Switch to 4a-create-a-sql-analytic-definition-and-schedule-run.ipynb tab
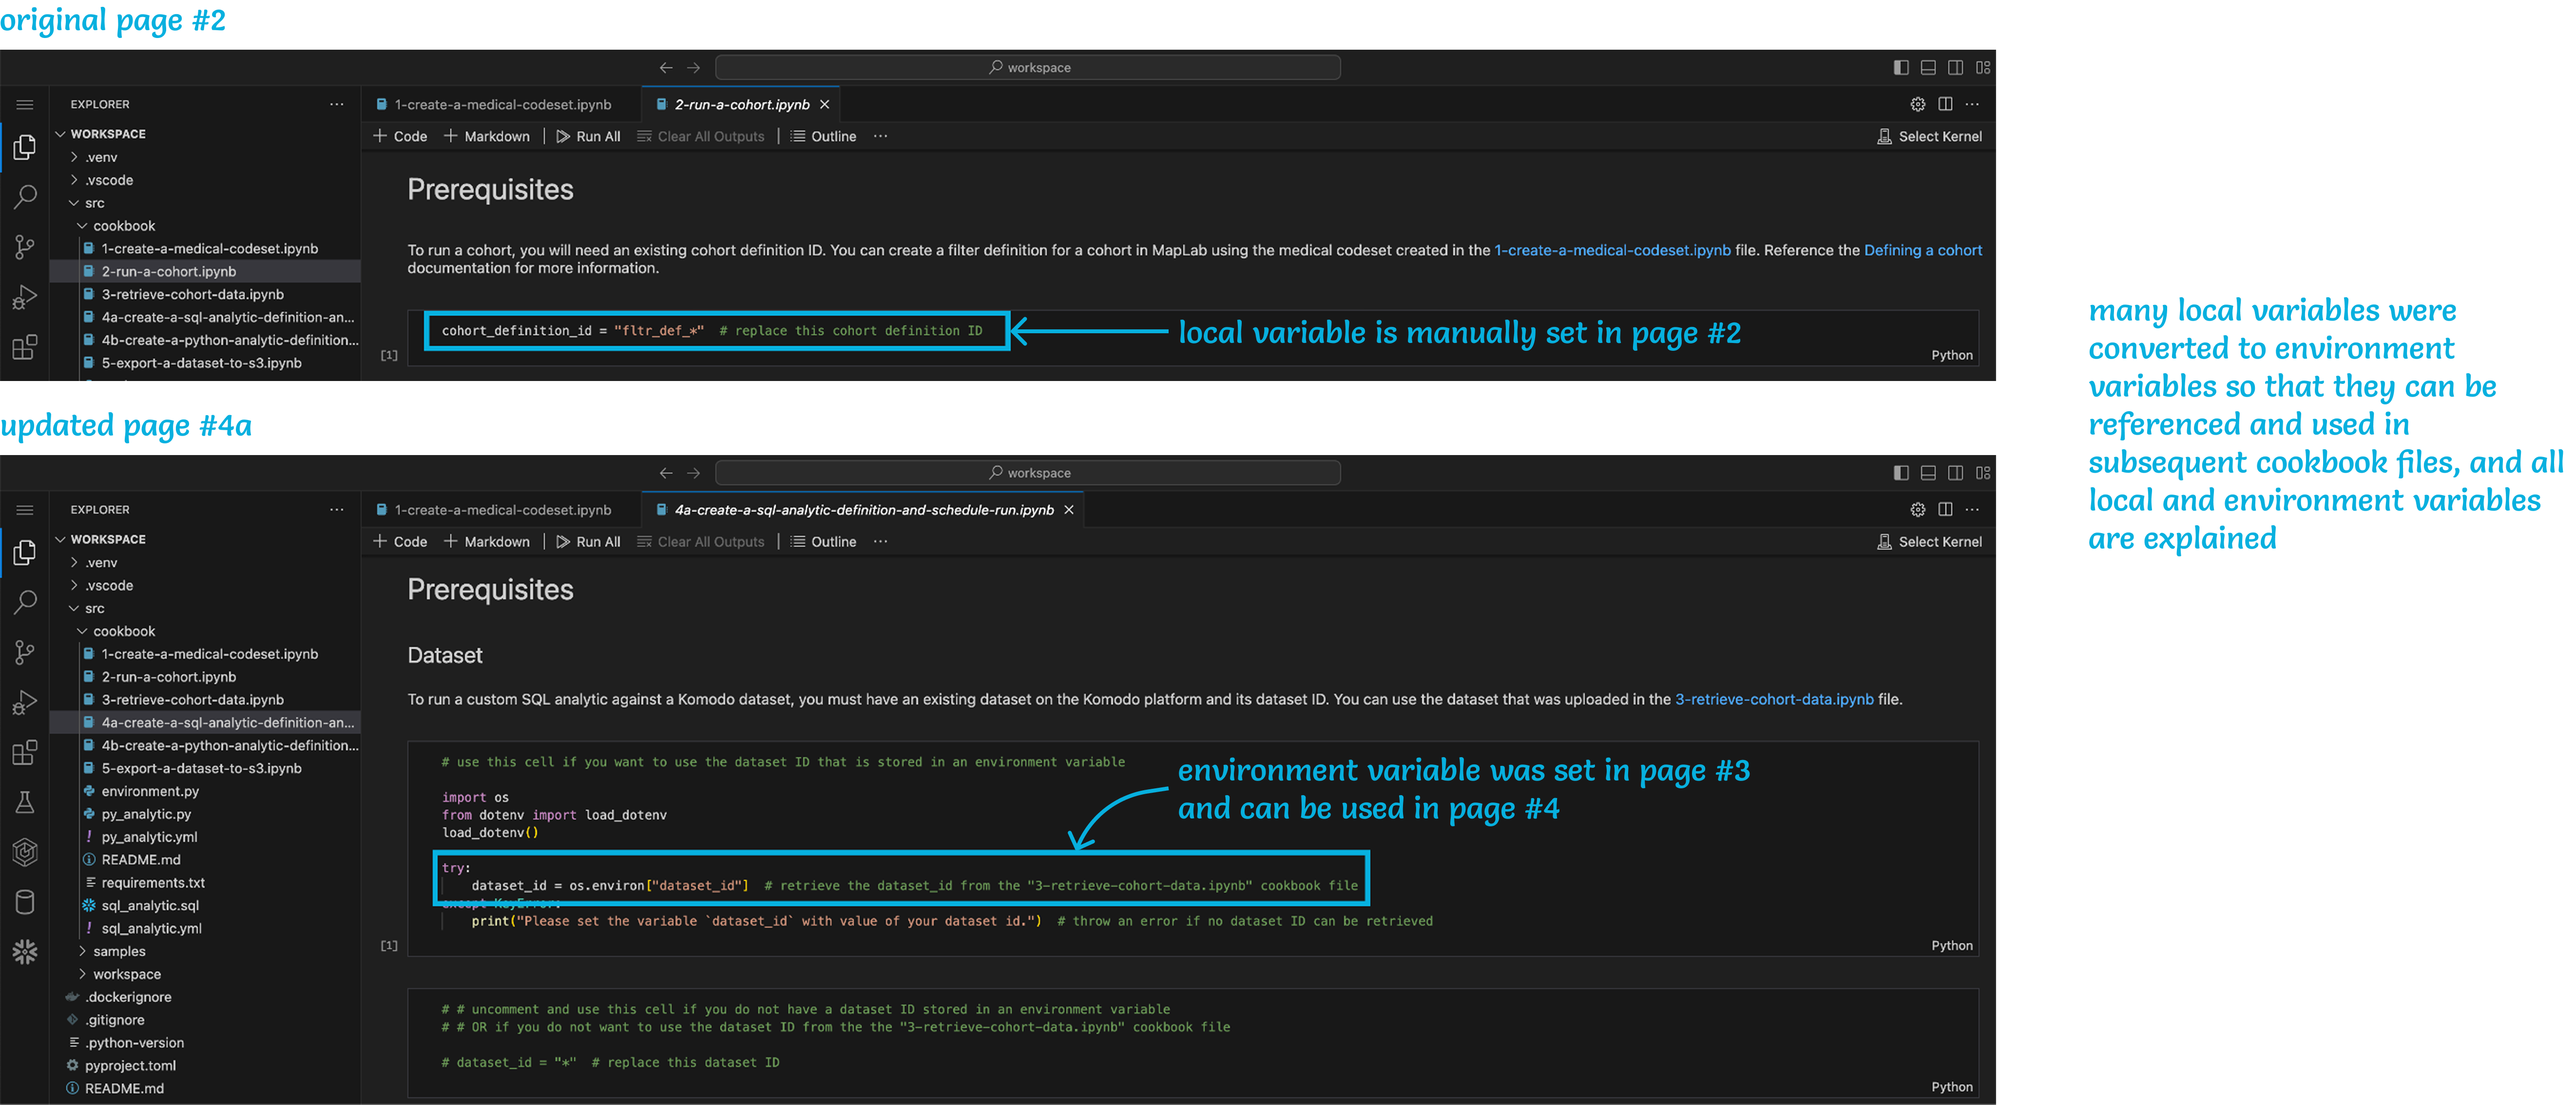 point(863,510)
